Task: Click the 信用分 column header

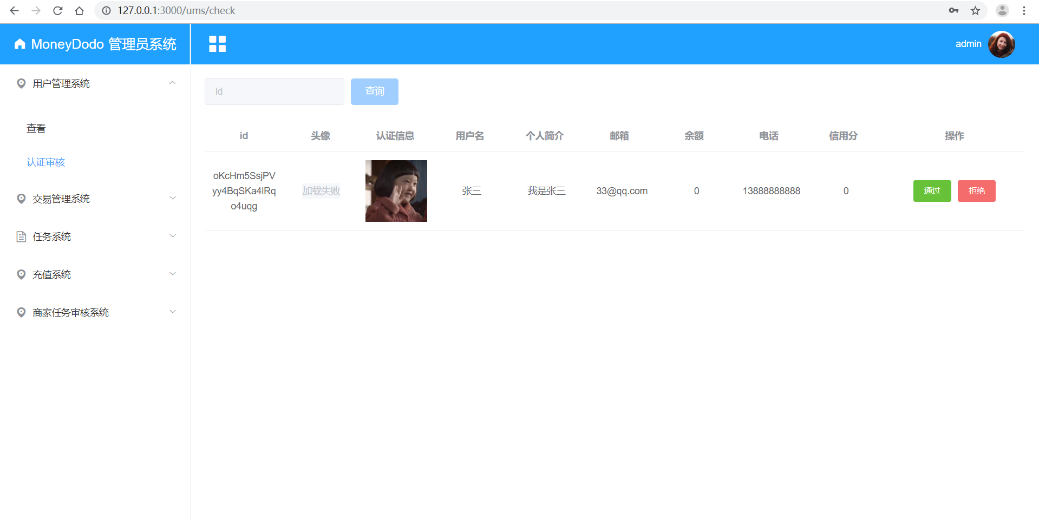Action: click(x=844, y=136)
